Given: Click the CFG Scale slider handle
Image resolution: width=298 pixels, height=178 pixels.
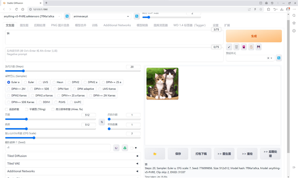Looking at the screenshot, I should (34, 138).
